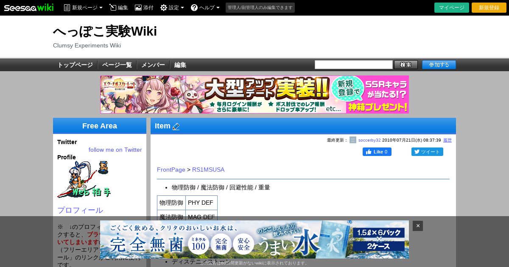Click the gear icon beside 設定
This screenshot has width=509, height=267.
point(164,8)
